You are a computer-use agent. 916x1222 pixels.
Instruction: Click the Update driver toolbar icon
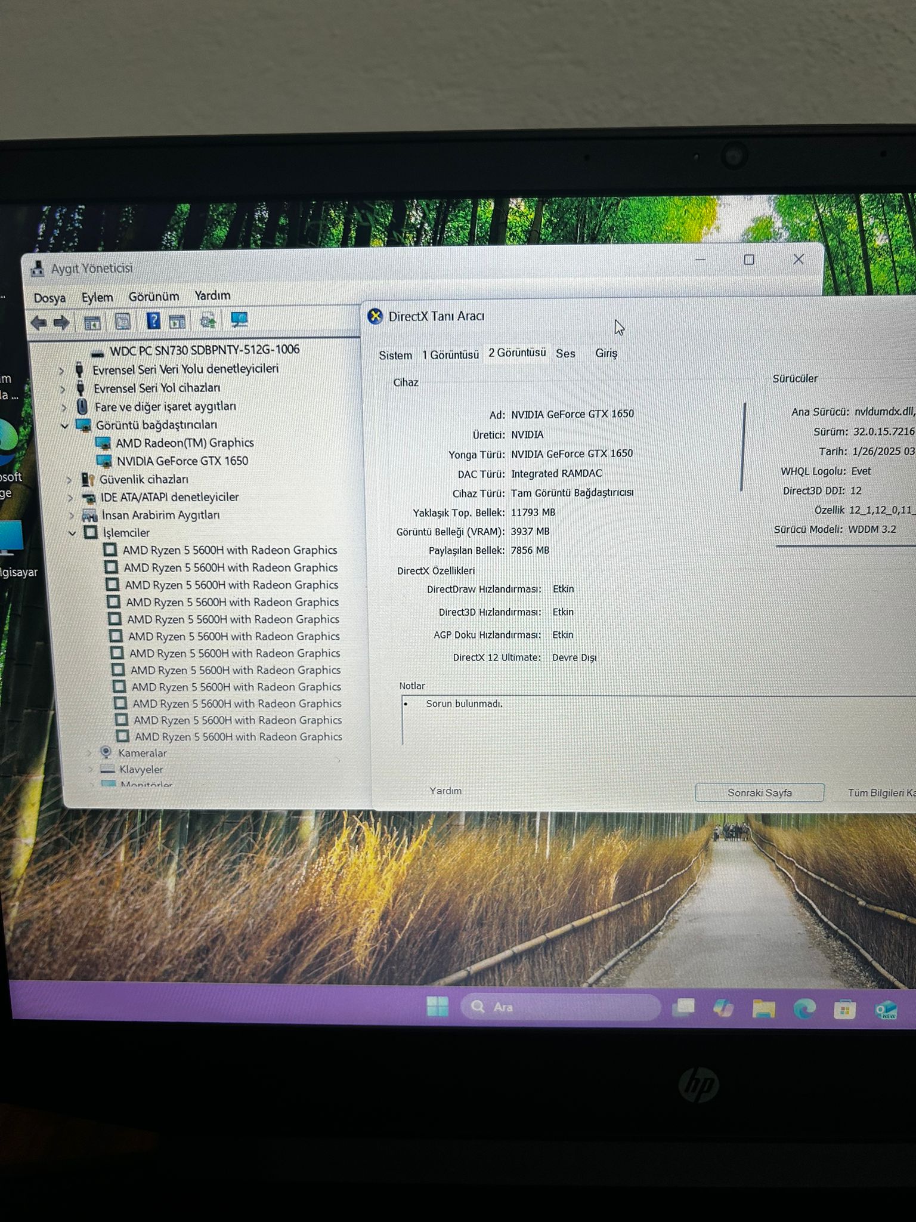pyautogui.click(x=208, y=321)
